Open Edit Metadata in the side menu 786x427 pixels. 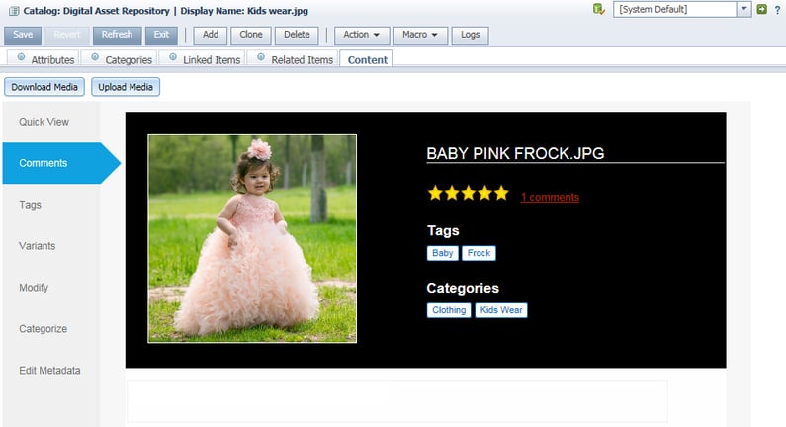pyautogui.click(x=49, y=371)
